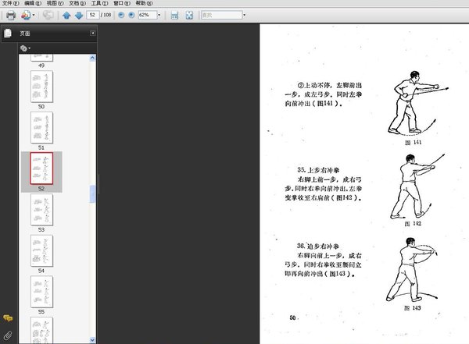
Task: Select the highlighted page 52 thumbnail
Action: (x=41, y=168)
